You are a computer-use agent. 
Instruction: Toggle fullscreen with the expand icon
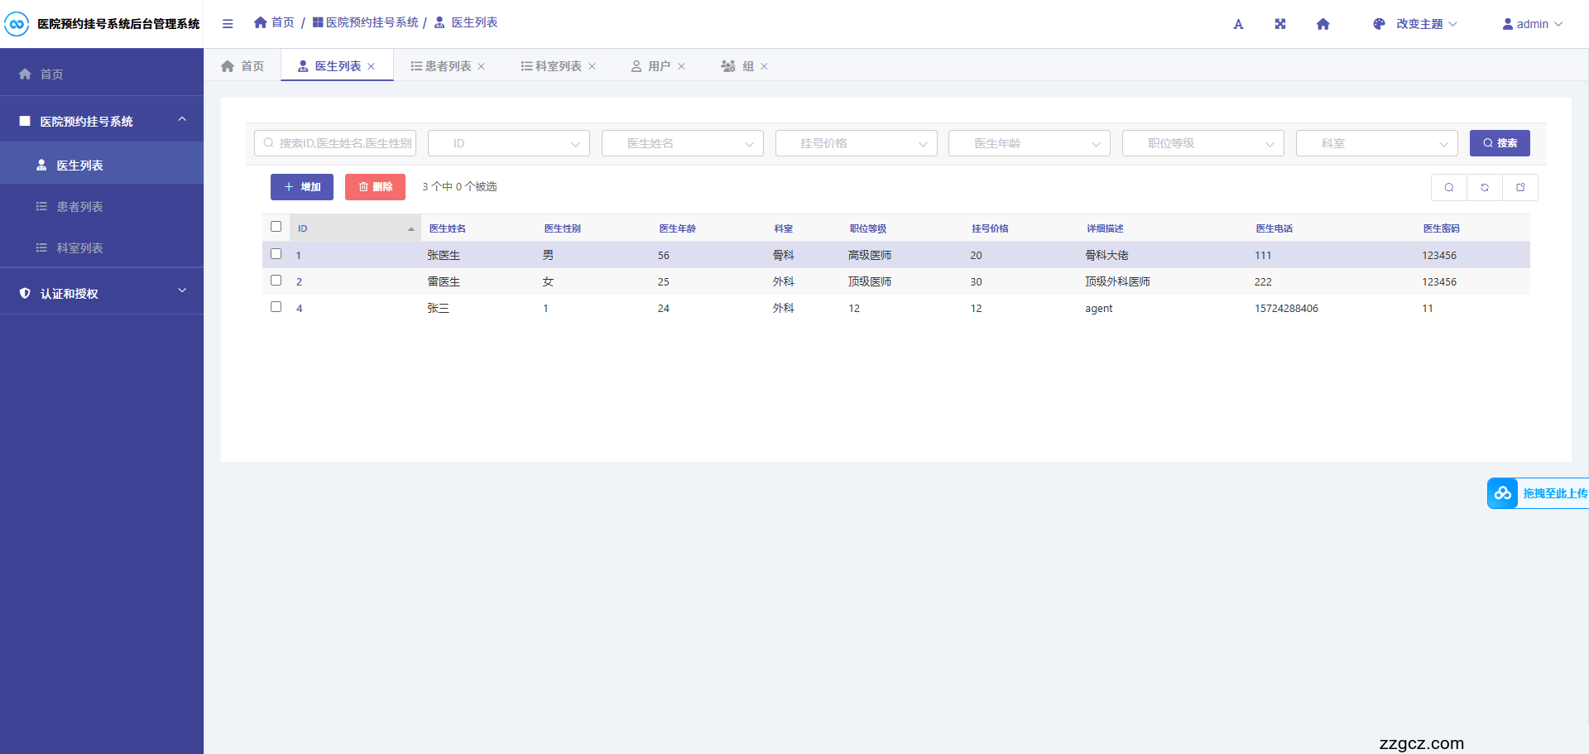coord(1280,24)
